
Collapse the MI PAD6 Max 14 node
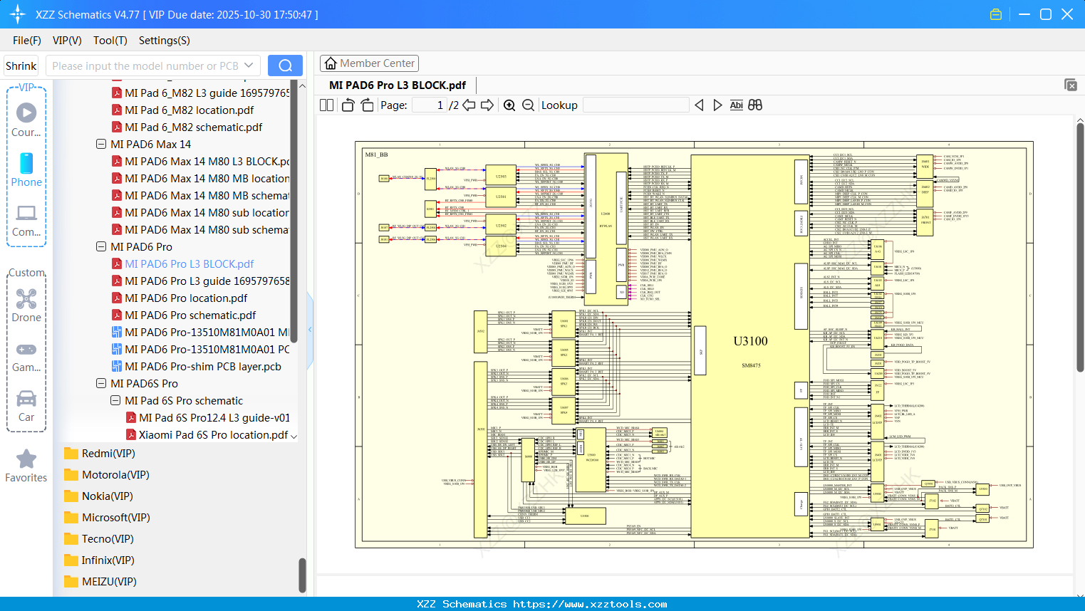click(101, 145)
